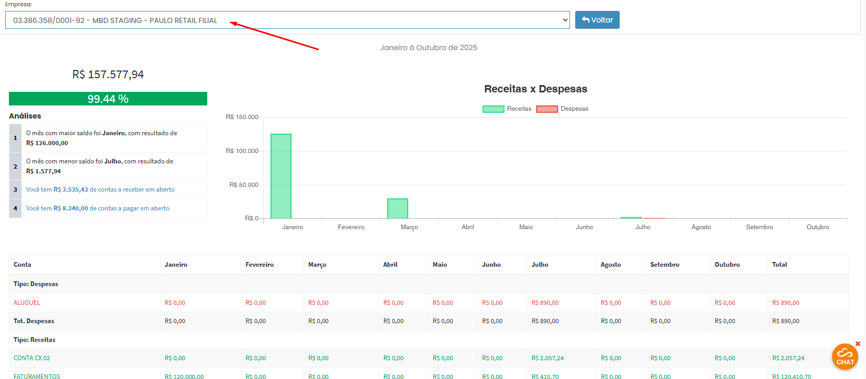Select the CONTA CX 02 revenue account
This screenshot has height=379, width=866.
[x=32, y=358]
